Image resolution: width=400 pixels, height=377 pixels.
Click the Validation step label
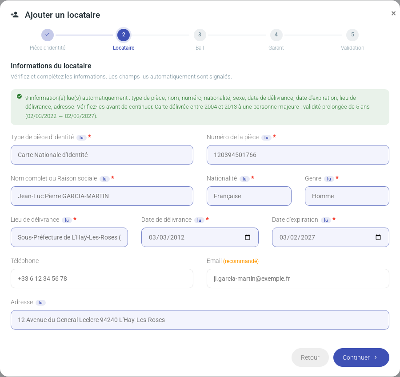tap(352, 48)
